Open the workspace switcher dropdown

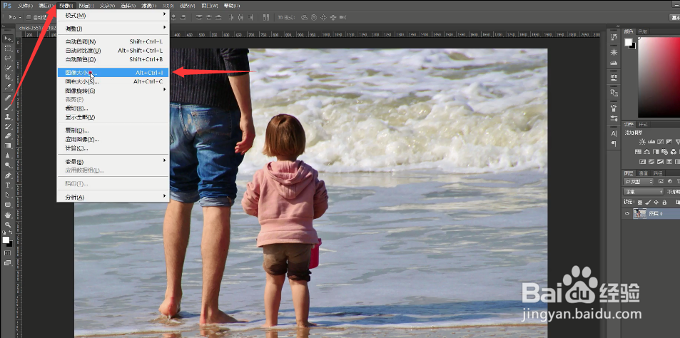coord(675,17)
